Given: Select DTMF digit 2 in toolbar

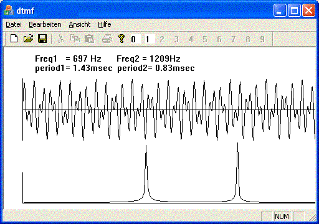Looking at the screenshot, I should [162, 39].
